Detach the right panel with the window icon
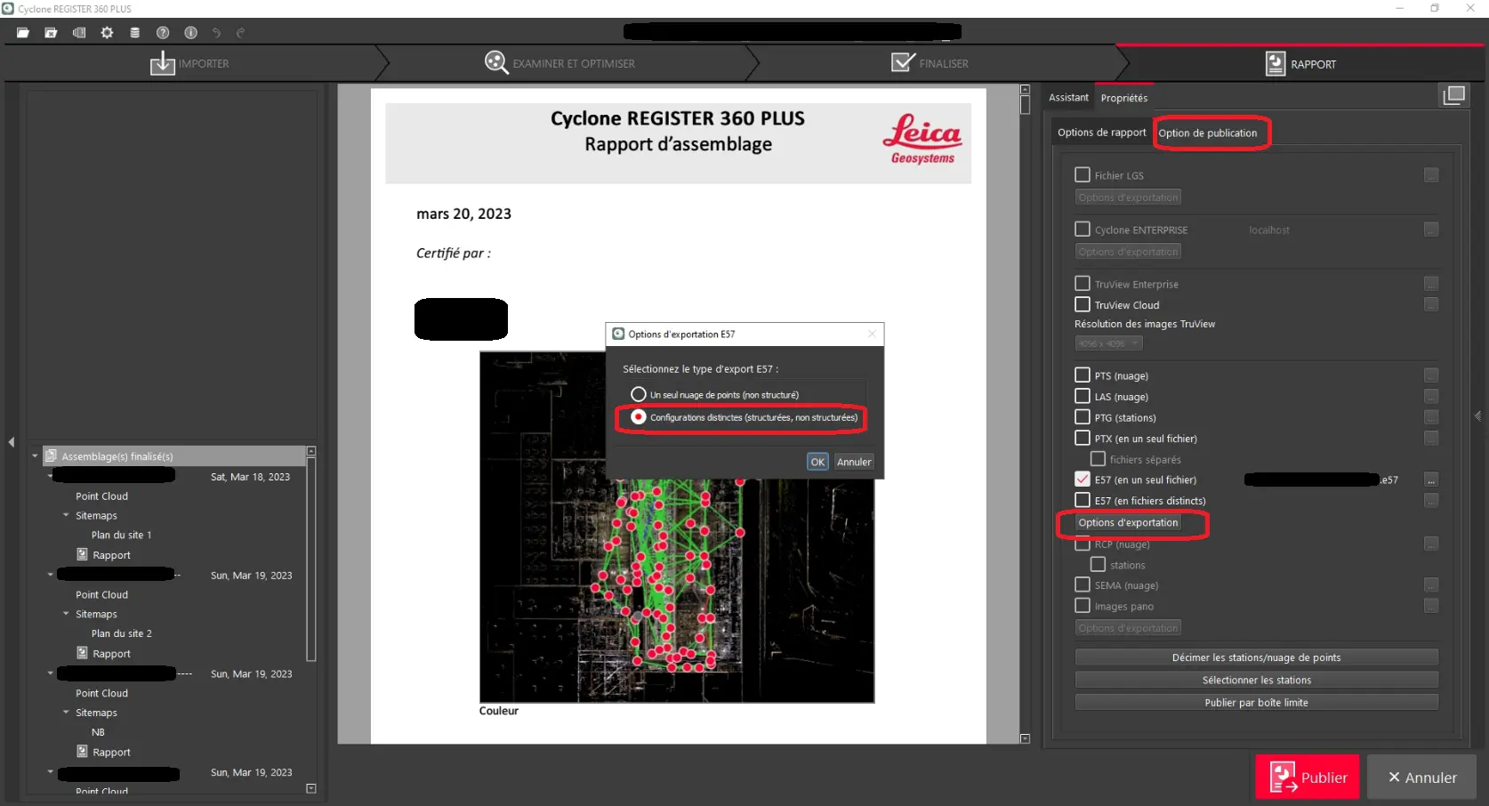 click(1454, 95)
